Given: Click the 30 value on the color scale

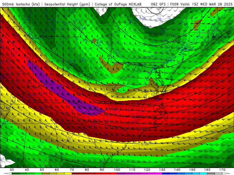Looking at the screenshot, I should pyautogui.click(x=12, y=170).
